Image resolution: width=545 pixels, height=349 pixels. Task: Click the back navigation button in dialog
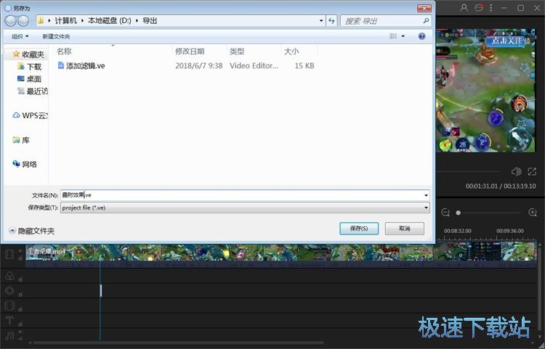[x=10, y=21]
